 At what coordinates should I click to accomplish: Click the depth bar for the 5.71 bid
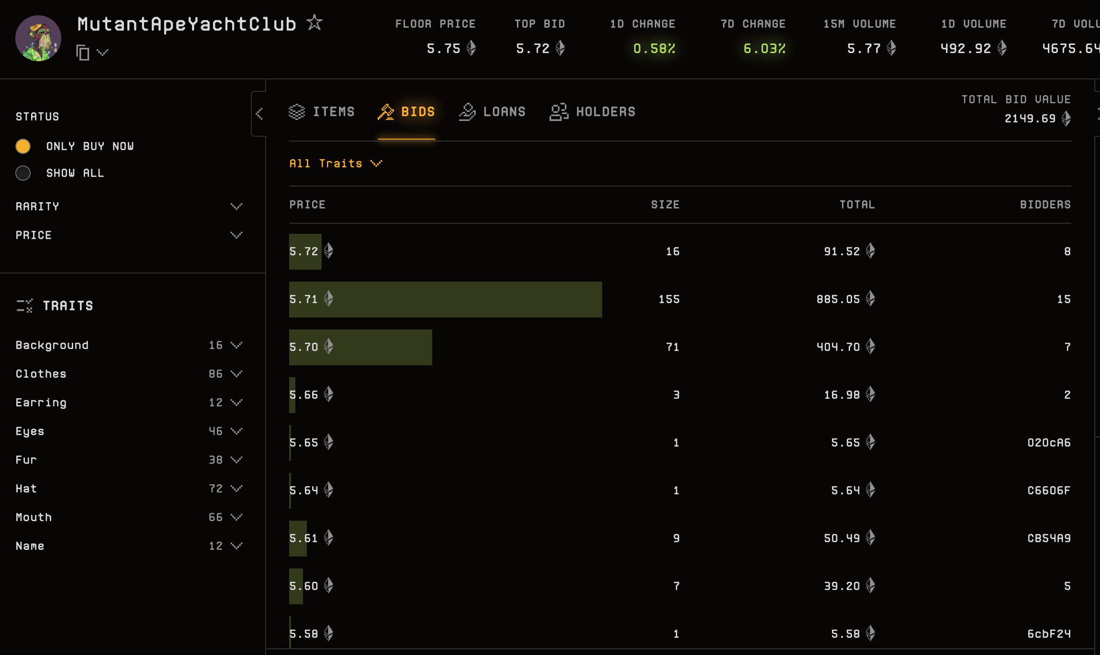click(445, 299)
